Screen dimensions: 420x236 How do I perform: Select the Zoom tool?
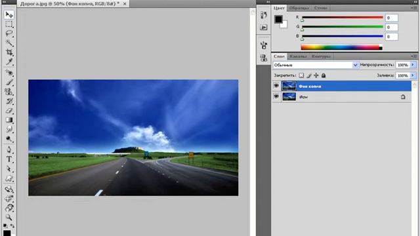point(9,217)
